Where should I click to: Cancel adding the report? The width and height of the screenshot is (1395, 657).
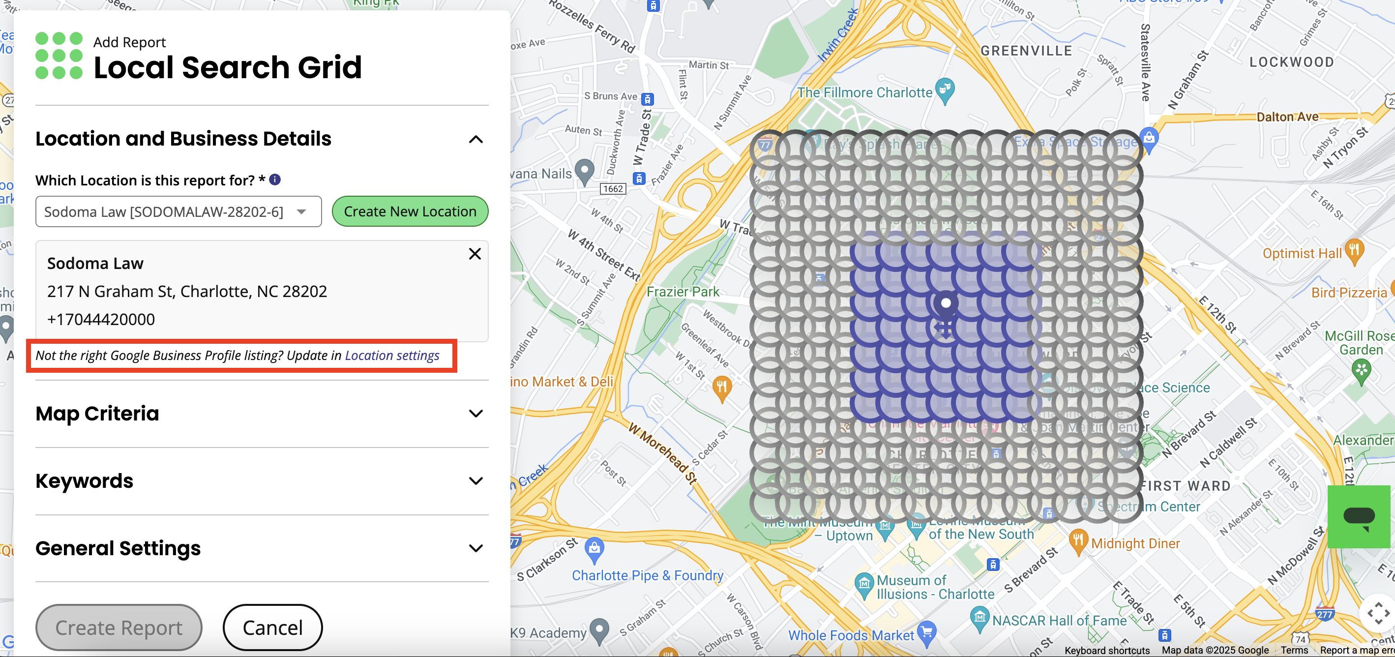(272, 627)
